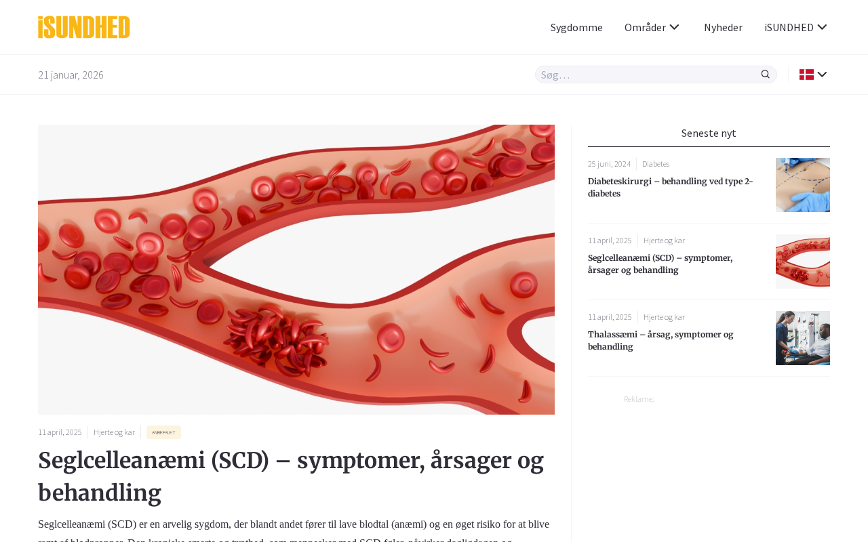
Task: Open the Diabeteskirurgi article thumbnail
Action: pyautogui.click(x=803, y=185)
